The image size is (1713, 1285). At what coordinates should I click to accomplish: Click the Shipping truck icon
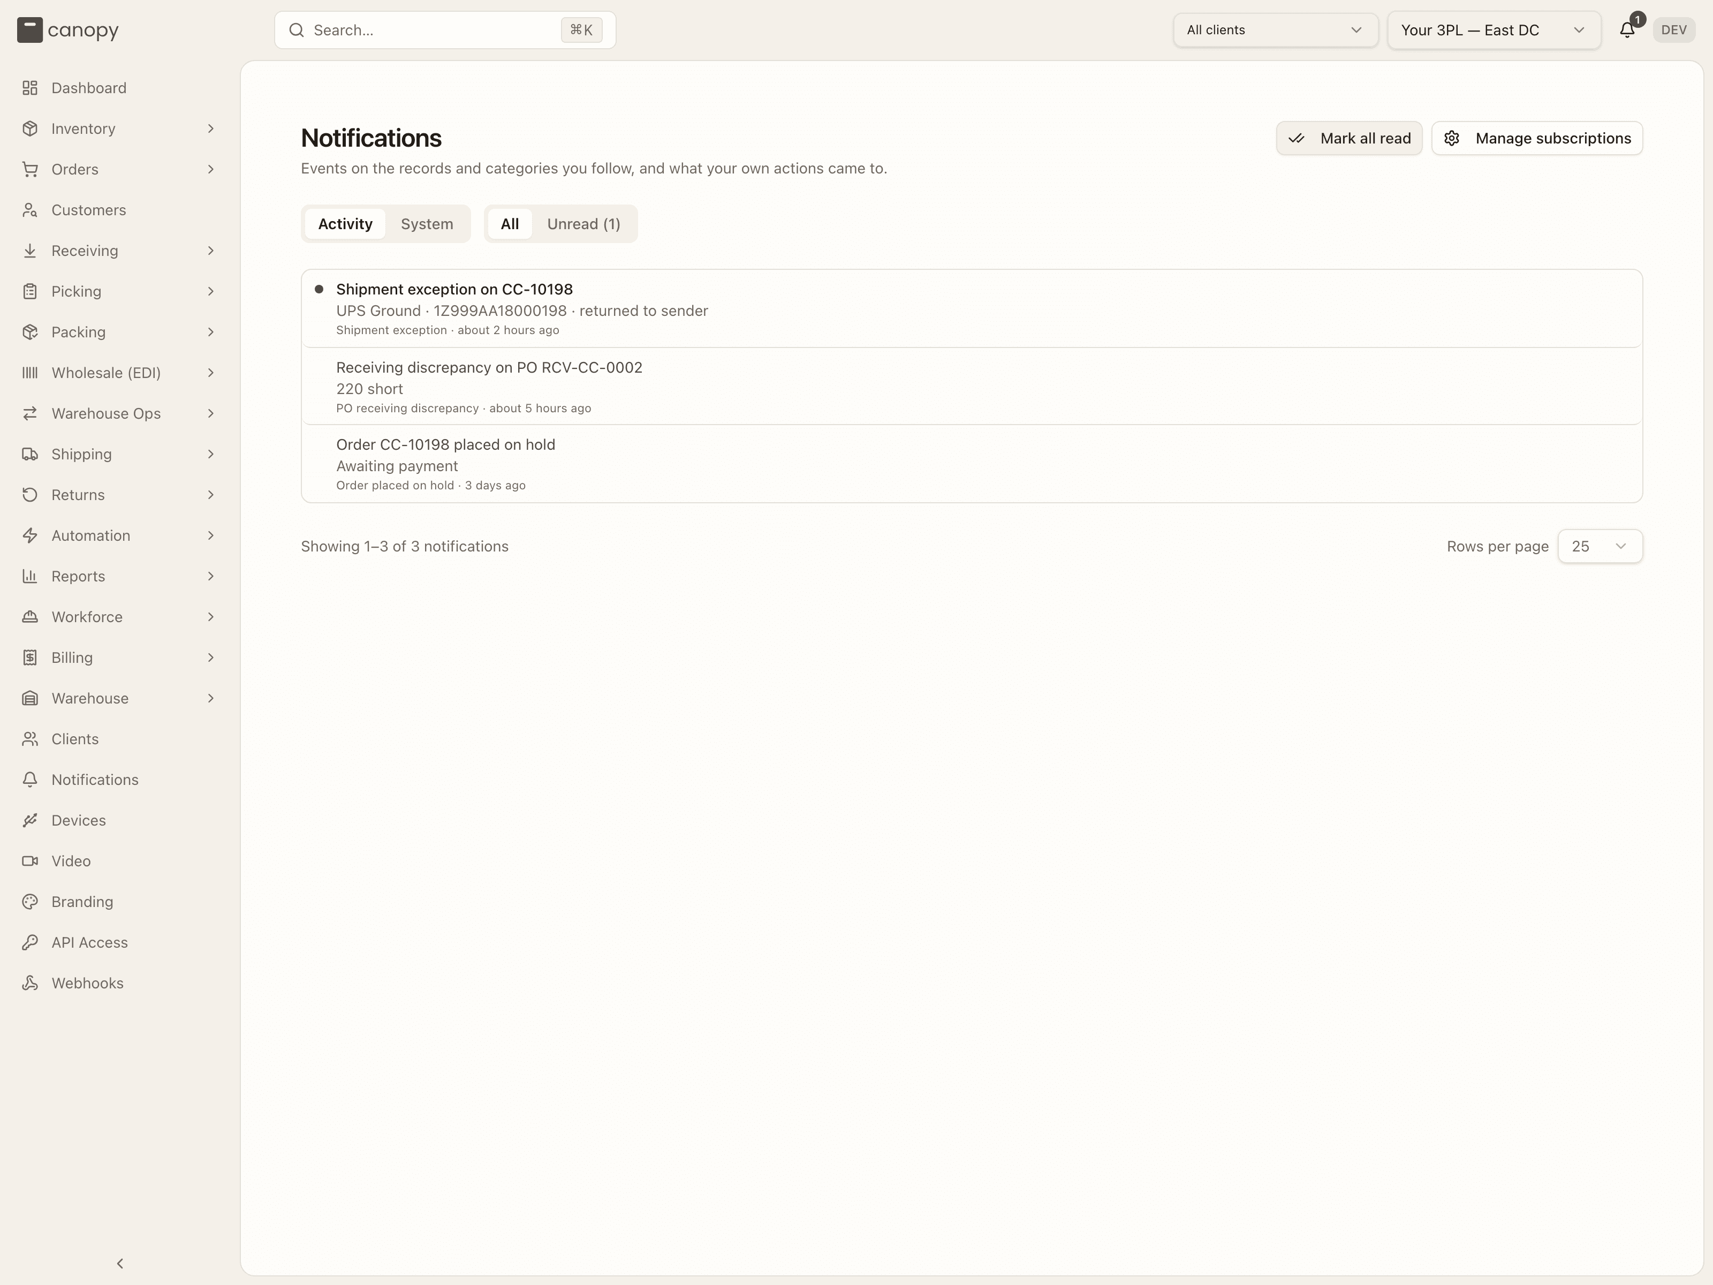point(30,454)
